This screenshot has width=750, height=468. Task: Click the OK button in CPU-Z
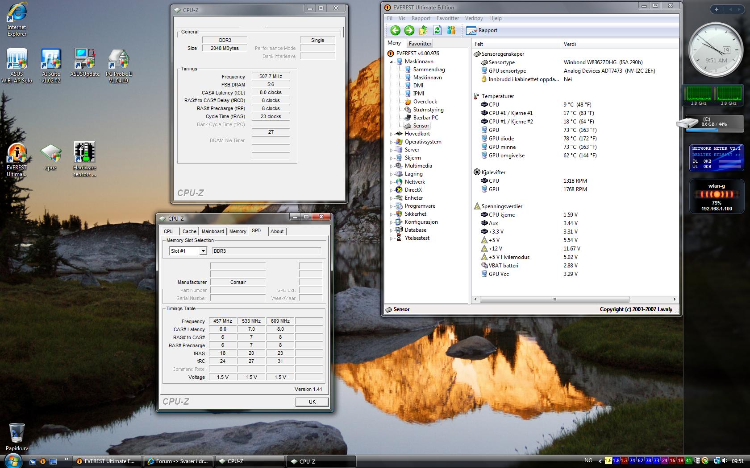pyautogui.click(x=312, y=402)
